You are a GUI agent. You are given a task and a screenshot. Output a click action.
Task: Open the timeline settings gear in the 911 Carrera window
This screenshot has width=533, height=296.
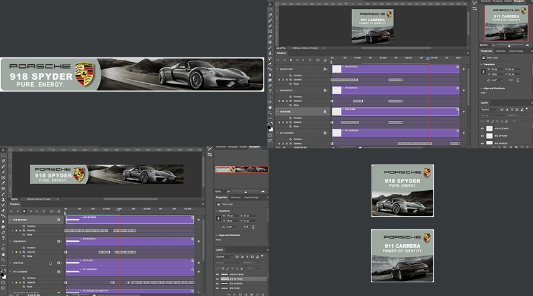click(x=310, y=60)
